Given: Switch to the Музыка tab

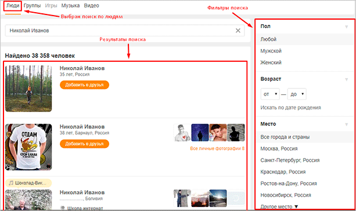Looking at the screenshot, I should 70,6.
